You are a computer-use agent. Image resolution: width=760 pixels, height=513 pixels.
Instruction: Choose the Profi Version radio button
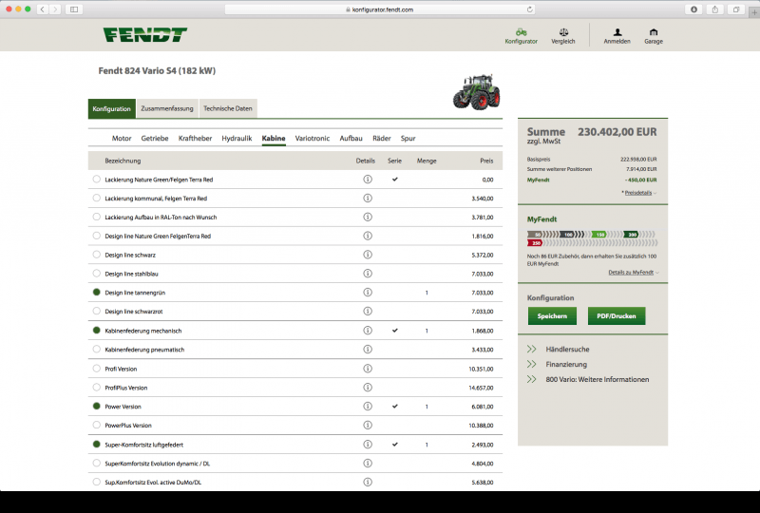tap(97, 369)
